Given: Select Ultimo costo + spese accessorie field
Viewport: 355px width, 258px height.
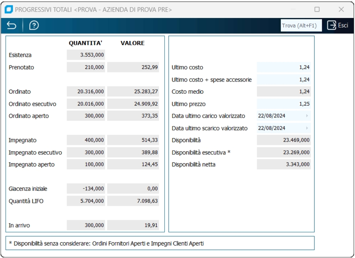Looking at the screenshot, I should [284, 80].
